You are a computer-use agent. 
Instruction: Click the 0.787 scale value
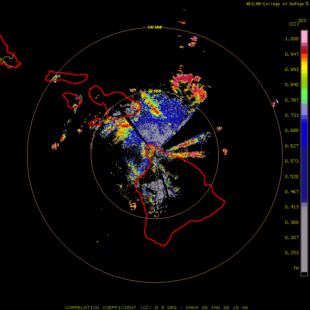tap(292, 100)
